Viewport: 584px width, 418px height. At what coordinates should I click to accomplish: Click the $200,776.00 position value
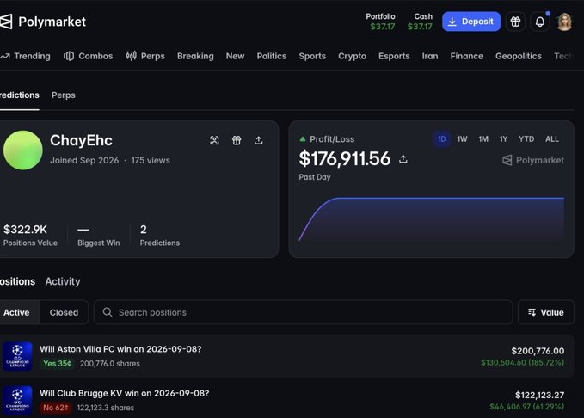point(538,351)
